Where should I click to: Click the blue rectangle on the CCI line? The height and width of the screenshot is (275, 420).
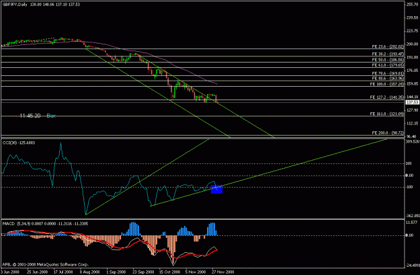pyautogui.click(x=216, y=189)
